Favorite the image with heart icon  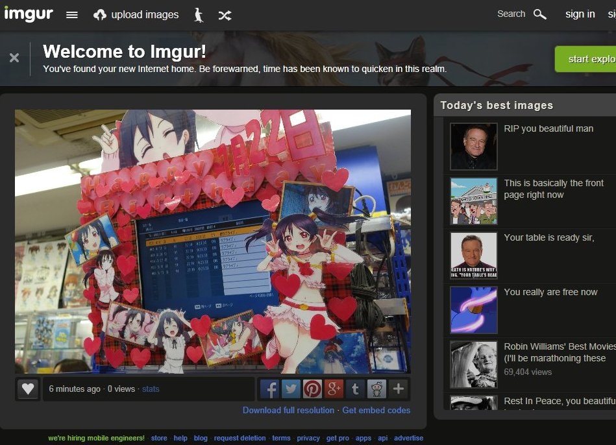28,389
